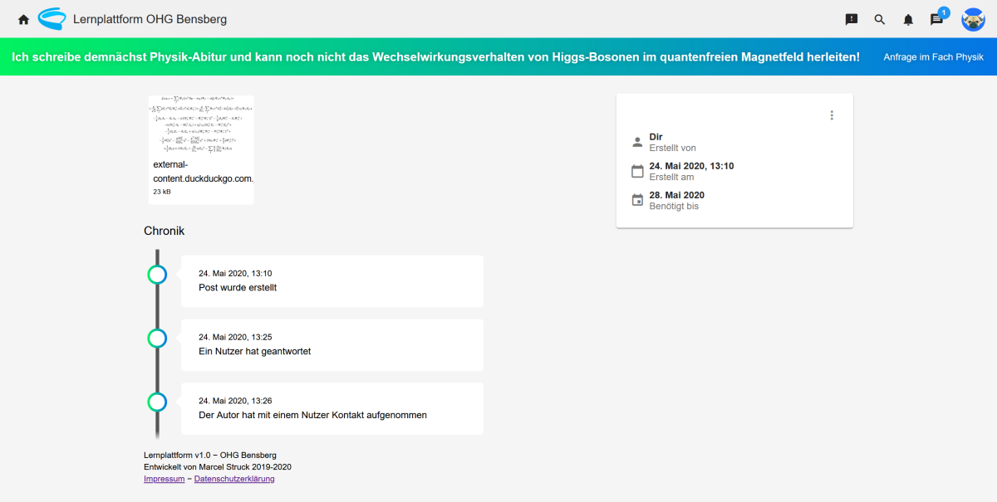The image size is (997, 502).
Task: Click the 'Anfrage im Fach Physik' label
Action: click(933, 57)
